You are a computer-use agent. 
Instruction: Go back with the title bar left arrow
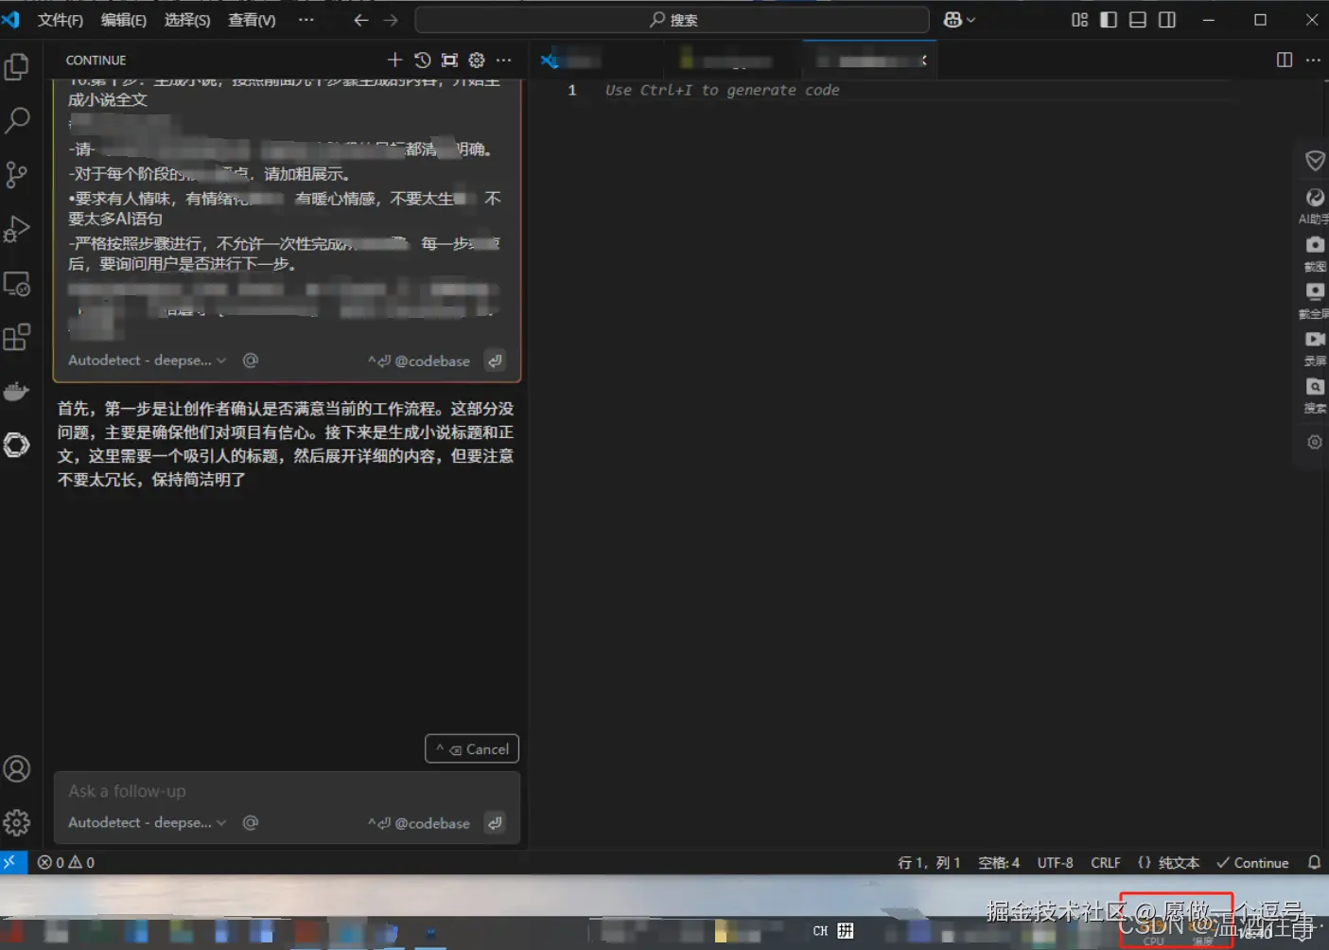(x=360, y=20)
